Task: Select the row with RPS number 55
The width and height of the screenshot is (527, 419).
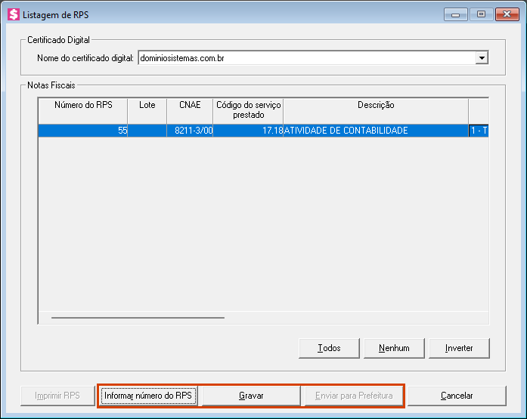Action: pyautogui.click(x=83, y=131)
